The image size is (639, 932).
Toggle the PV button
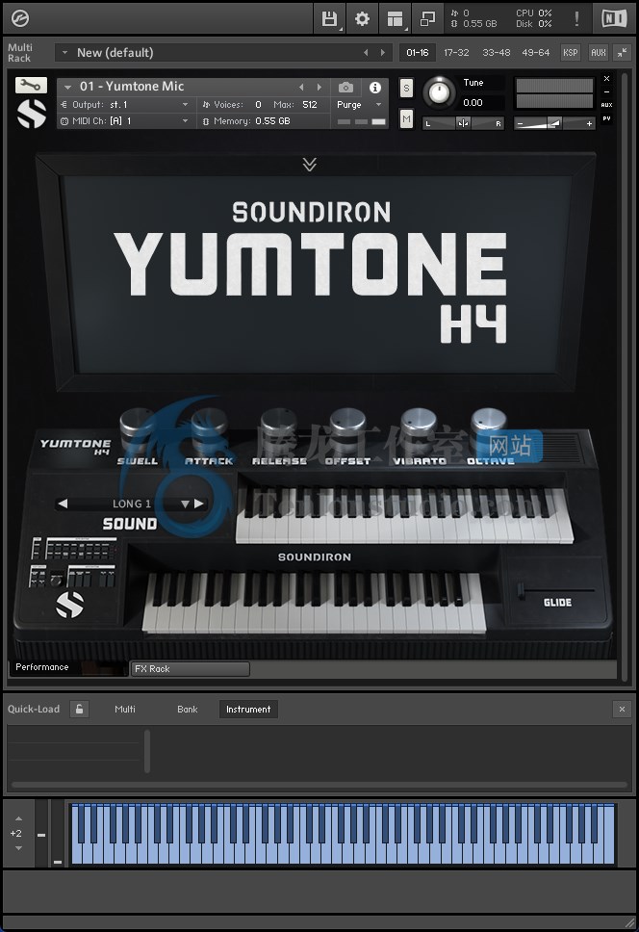(606, 118)
